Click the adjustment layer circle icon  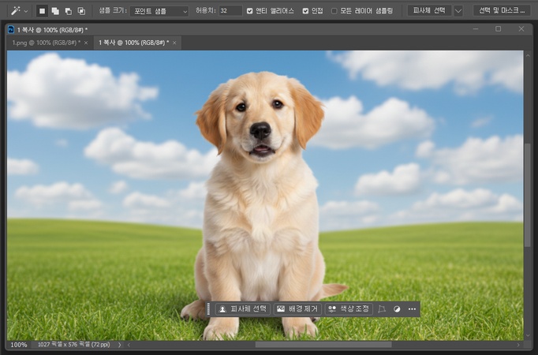(398, 309)
